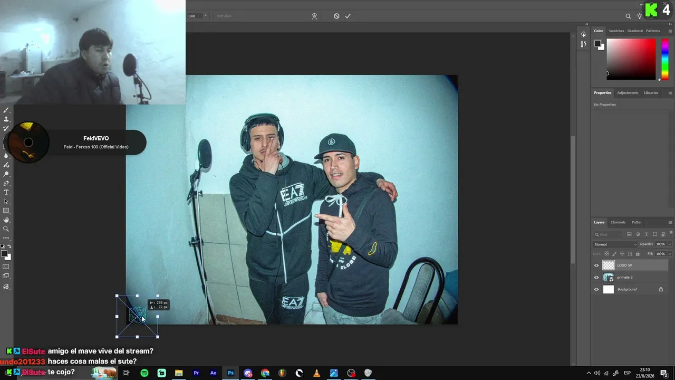
Task: Select the History Brush tool
Action: point(6,128)
